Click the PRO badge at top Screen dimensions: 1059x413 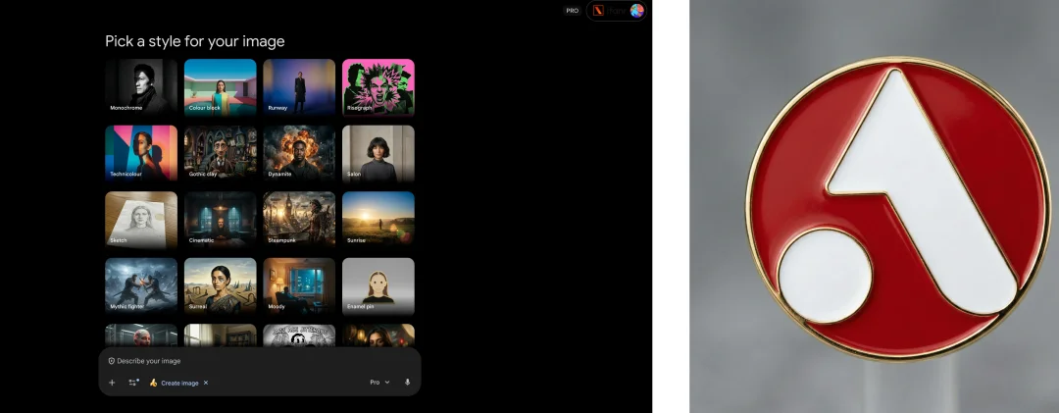coord(572,11)
